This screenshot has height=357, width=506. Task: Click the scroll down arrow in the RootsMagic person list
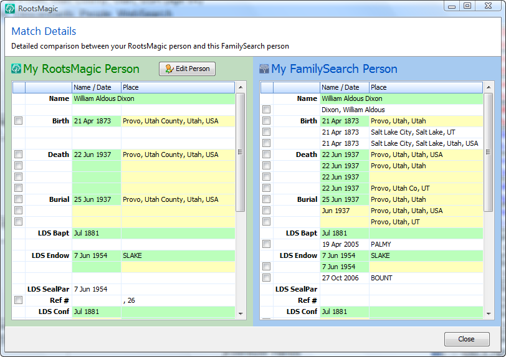coord(241,313)
